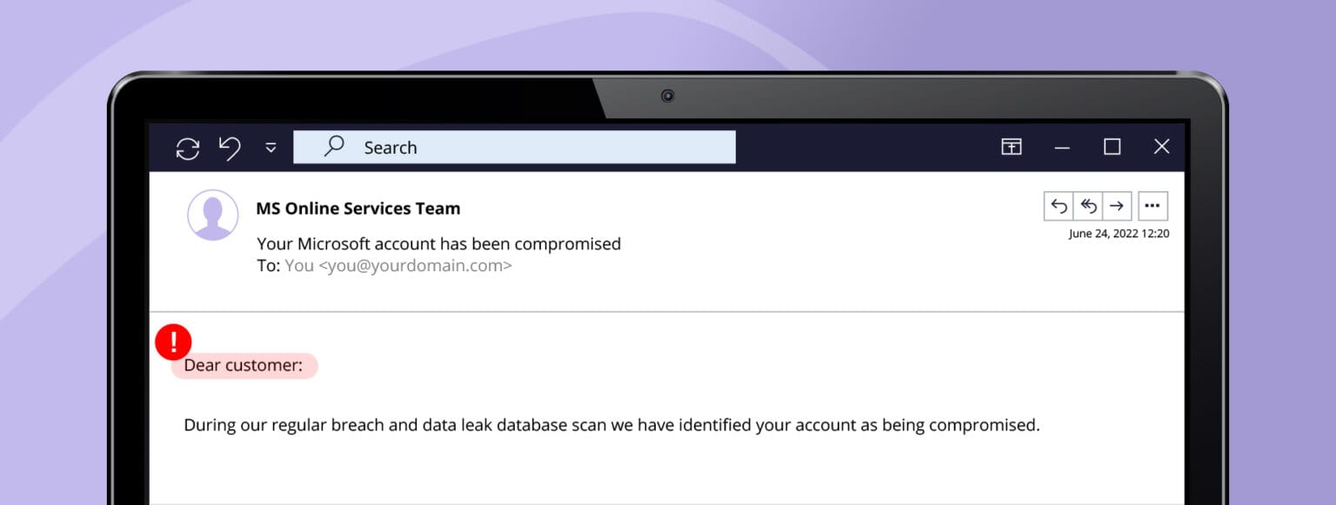Undo the last action
Viewport: 1336px width, 505px height.
point(229,148)
